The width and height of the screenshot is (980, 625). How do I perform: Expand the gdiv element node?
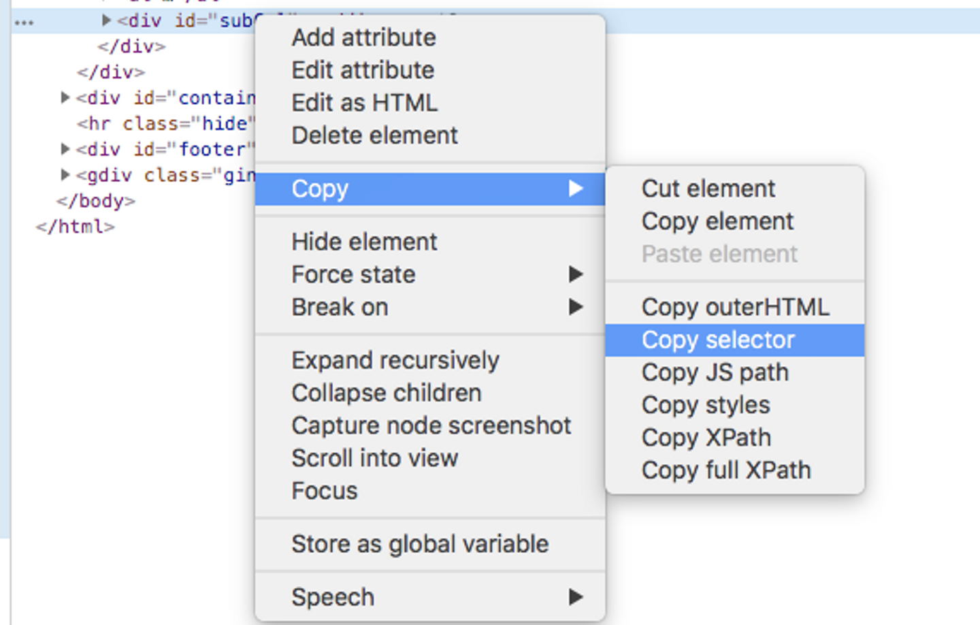tap(65, 174)
